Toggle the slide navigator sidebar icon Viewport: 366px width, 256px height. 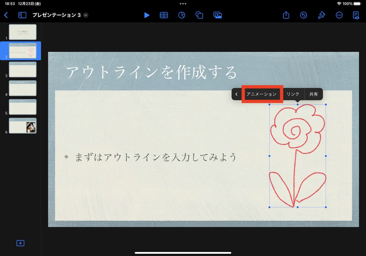pyautogui.click(x=22, y=15)
